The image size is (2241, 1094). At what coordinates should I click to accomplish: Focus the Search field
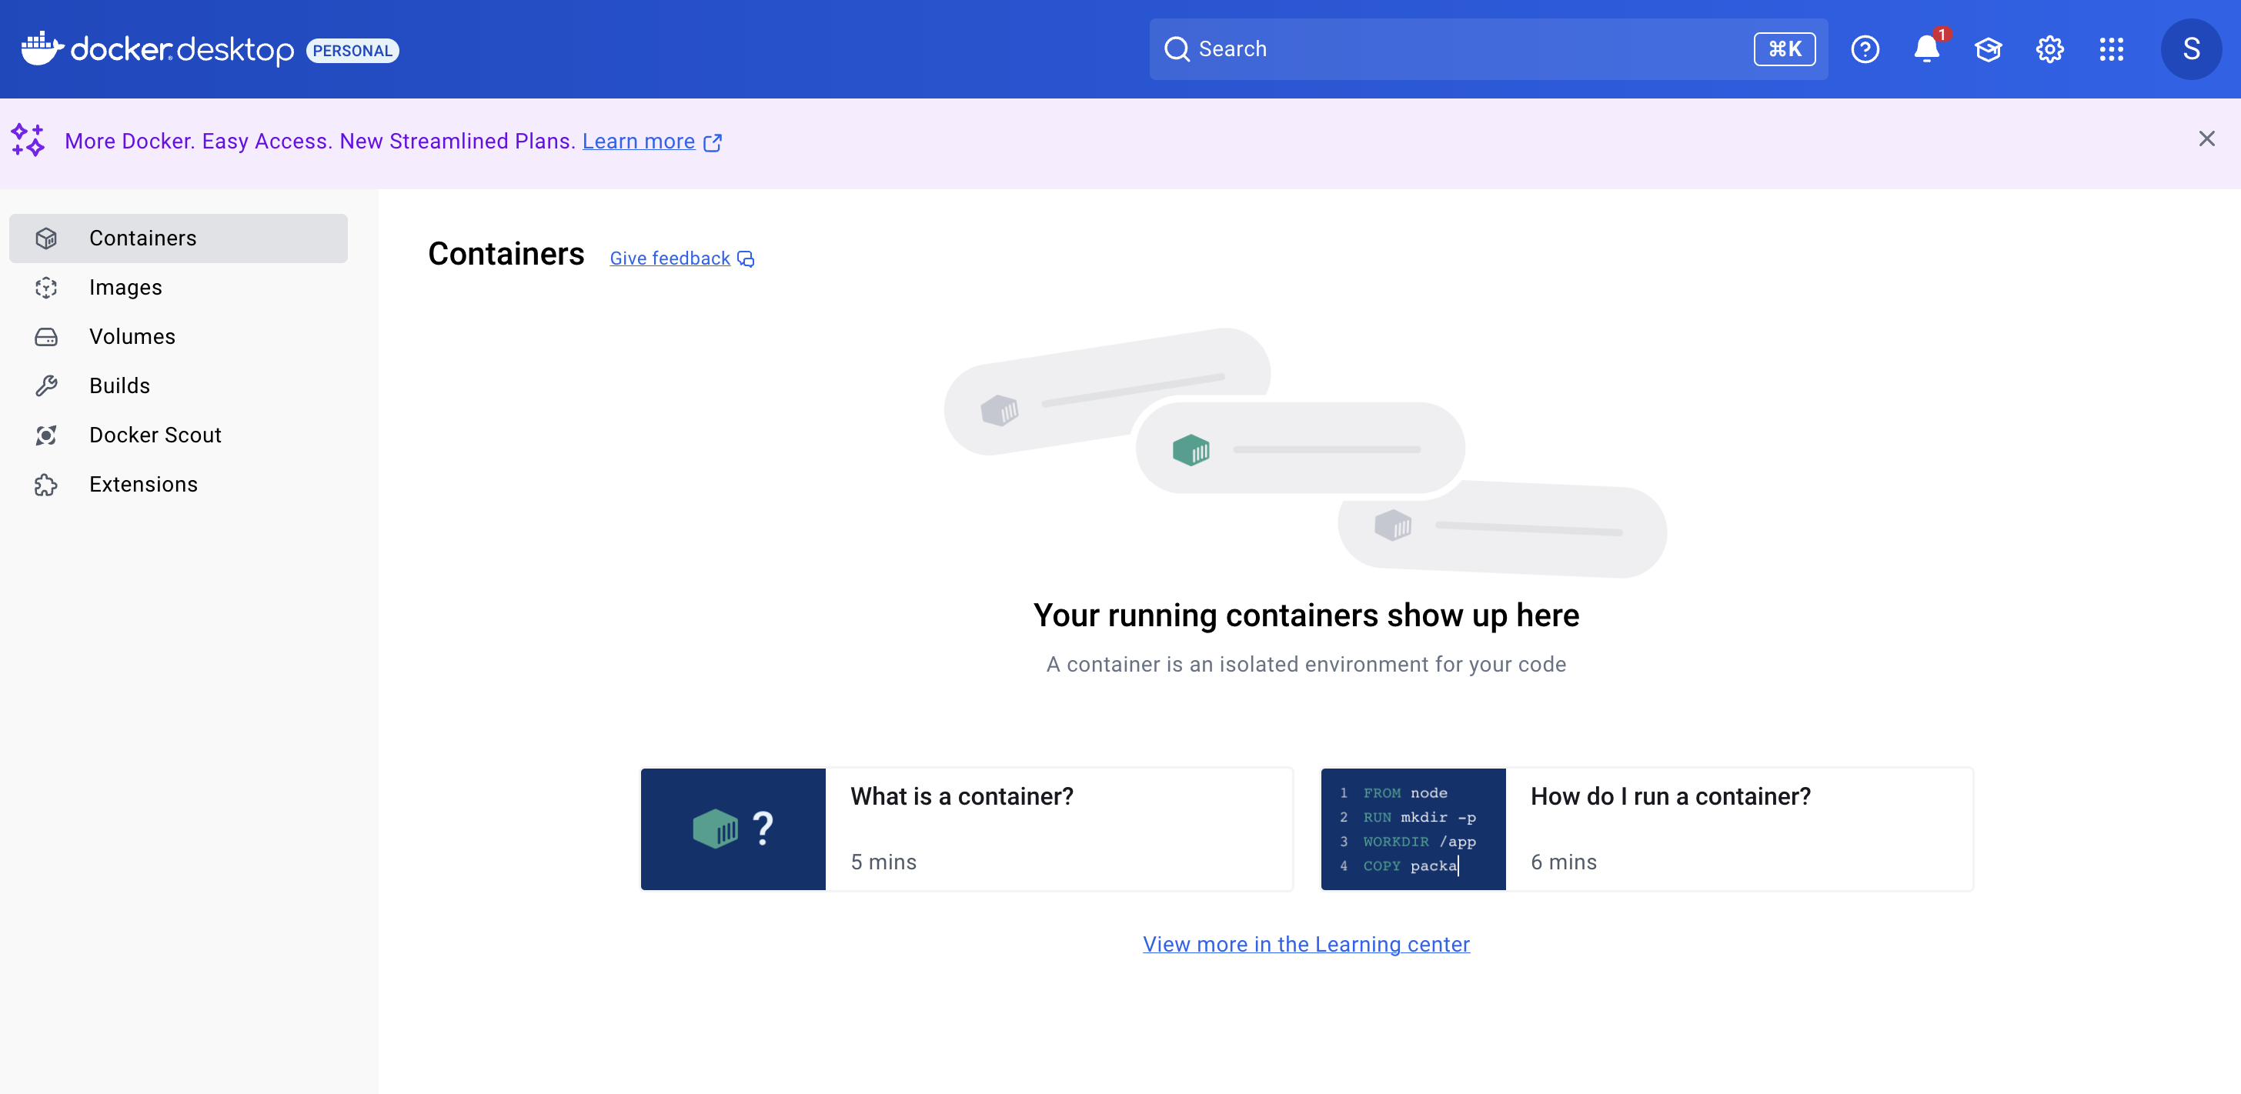[1488, 49]
